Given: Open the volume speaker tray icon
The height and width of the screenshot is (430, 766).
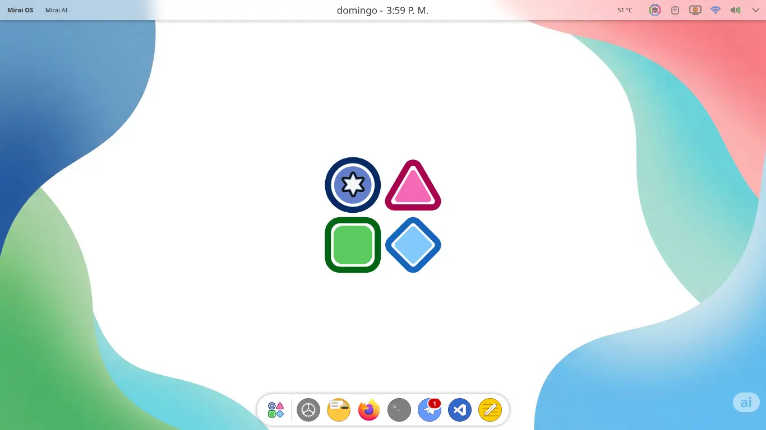Looking at the screenshot, I should 735,10.
